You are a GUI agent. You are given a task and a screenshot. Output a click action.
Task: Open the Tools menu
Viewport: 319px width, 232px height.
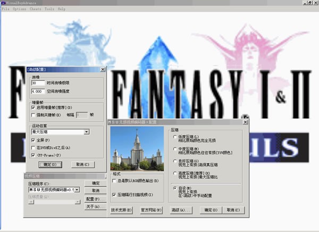tap(49, 9)
